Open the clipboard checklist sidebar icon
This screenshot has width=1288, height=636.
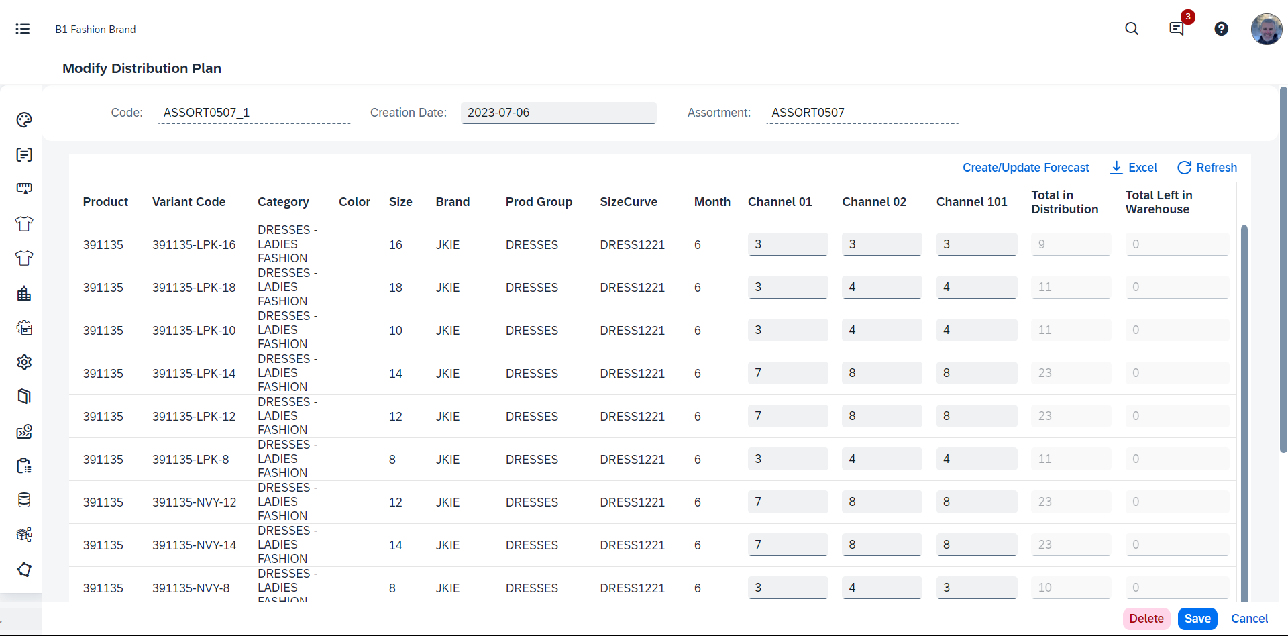click(24, 466)
